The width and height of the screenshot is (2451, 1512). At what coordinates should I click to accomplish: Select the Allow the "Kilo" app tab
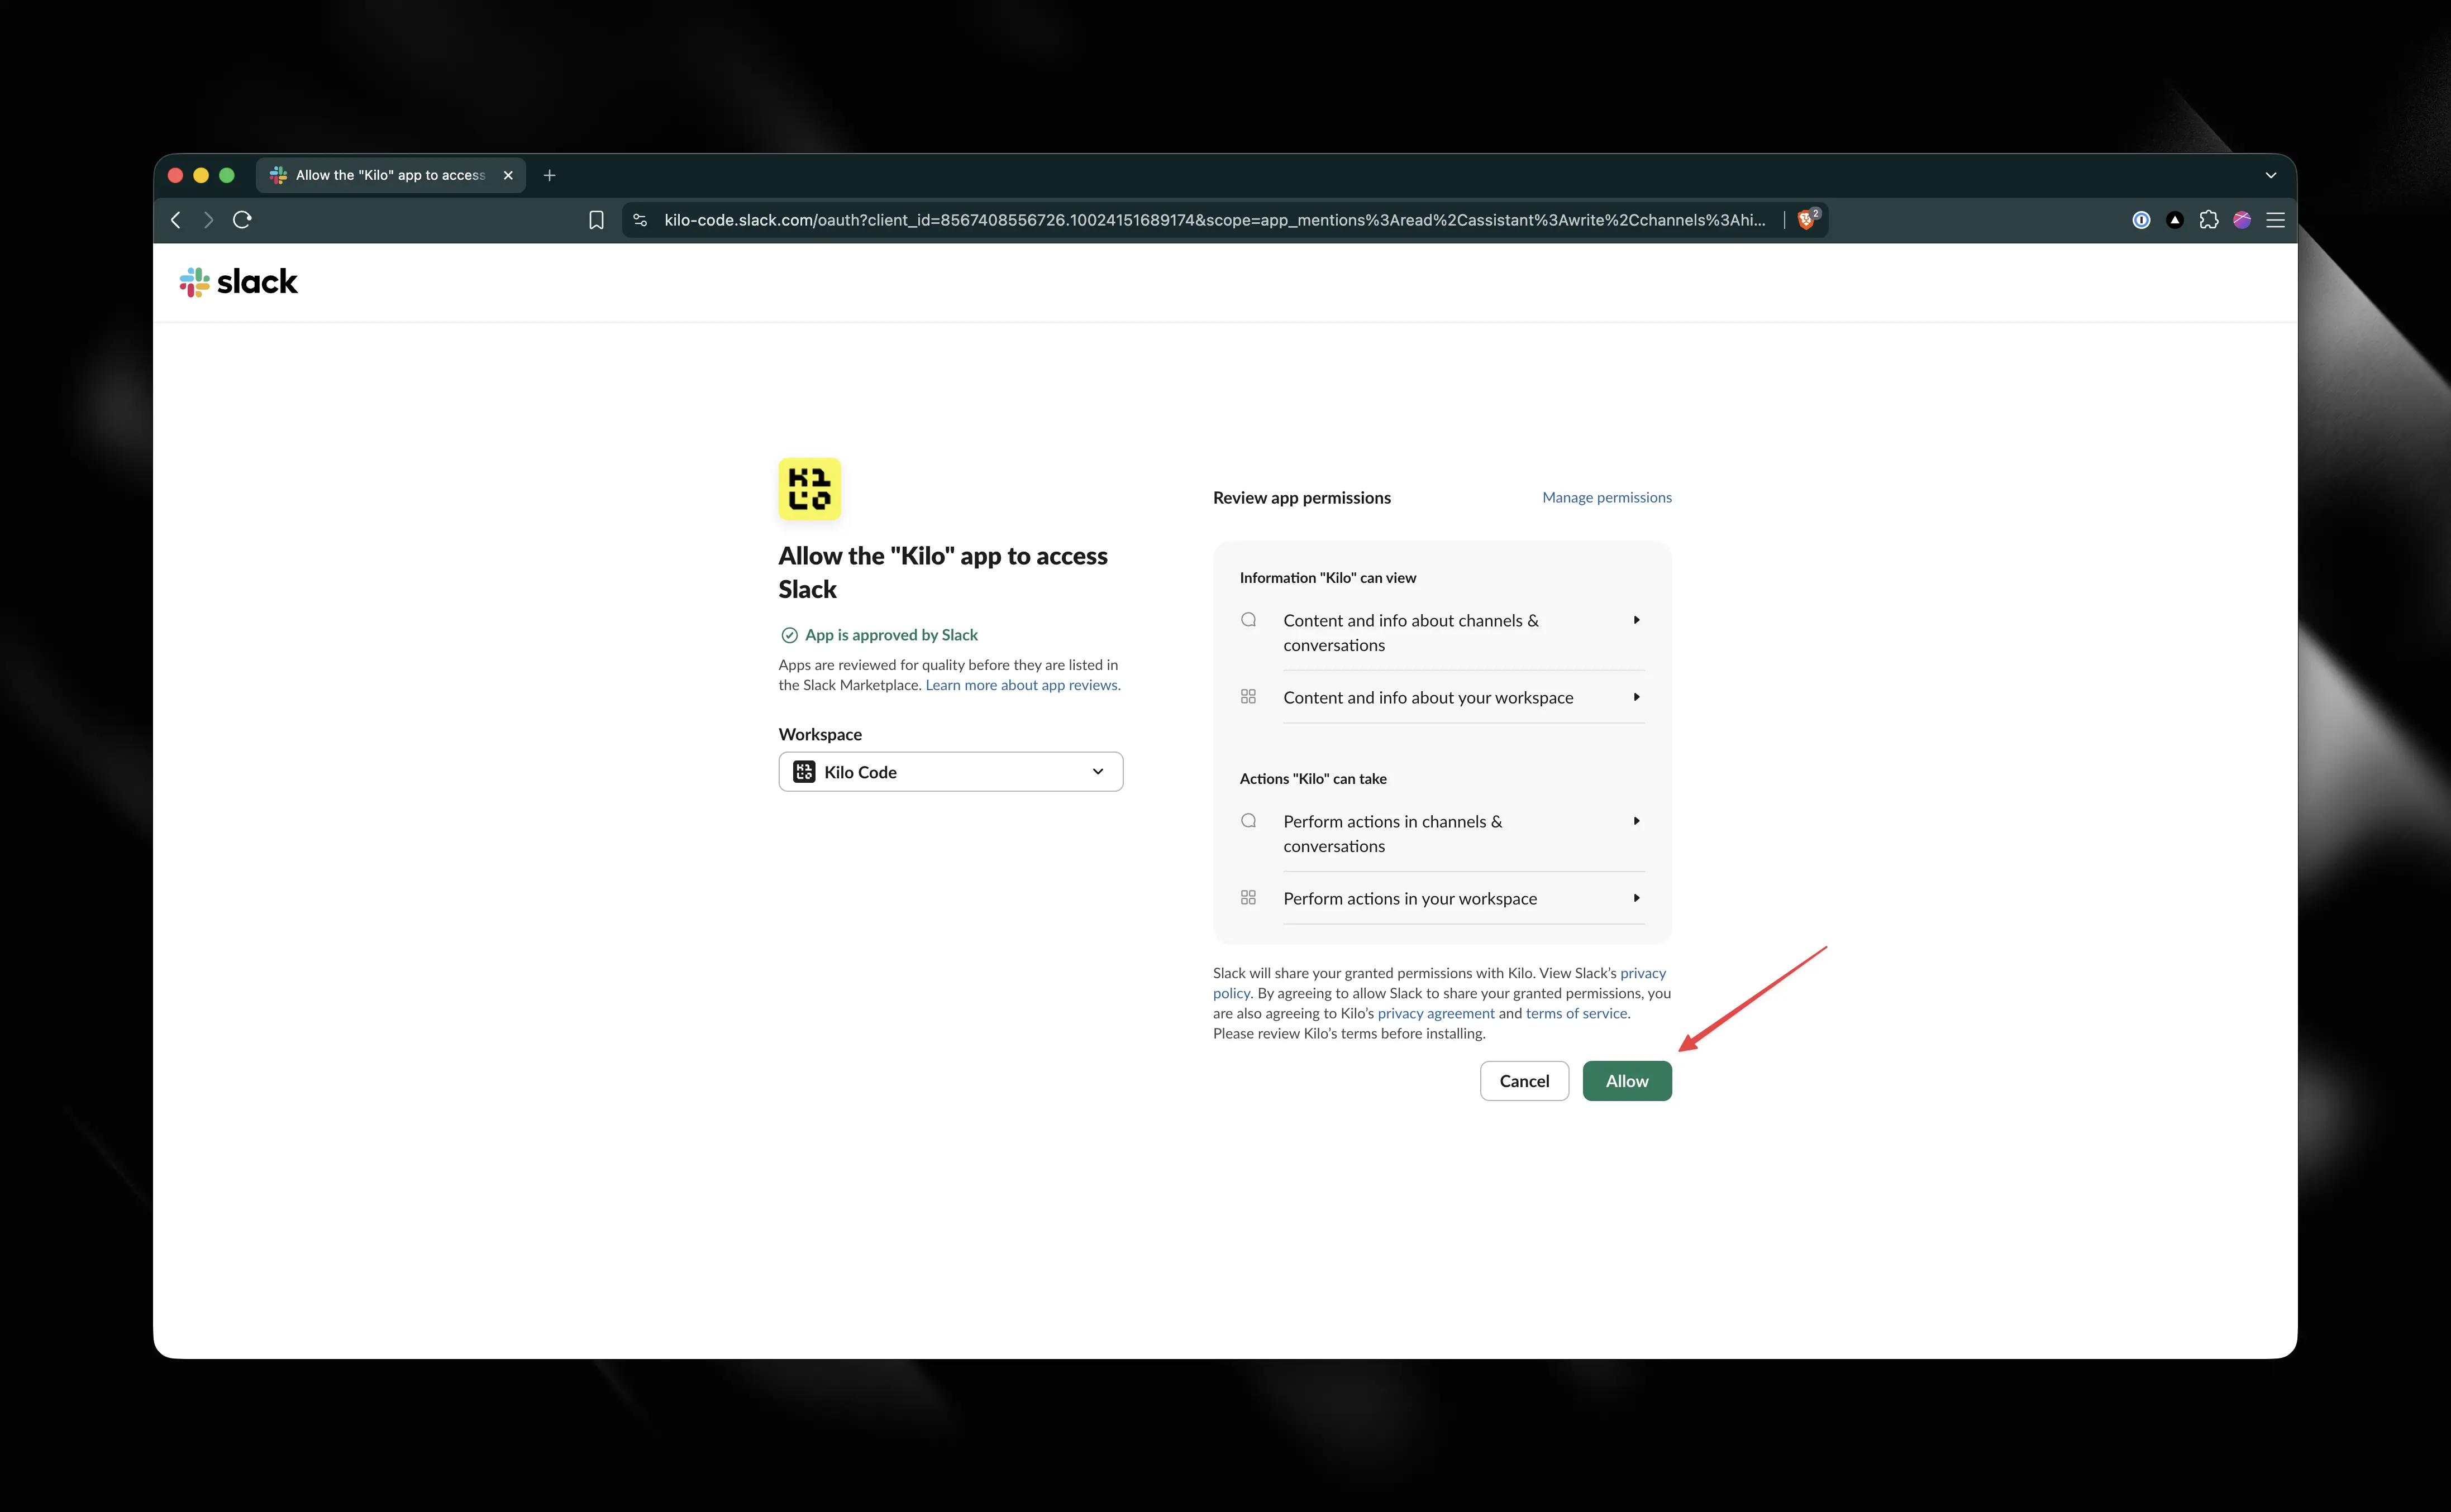[x=391, y=175]
